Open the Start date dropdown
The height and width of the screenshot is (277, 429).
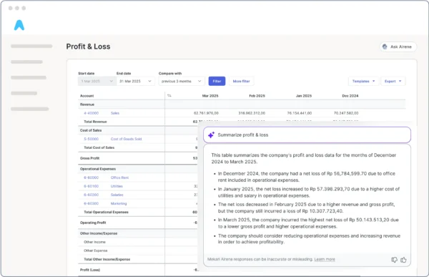pos(97,81)
